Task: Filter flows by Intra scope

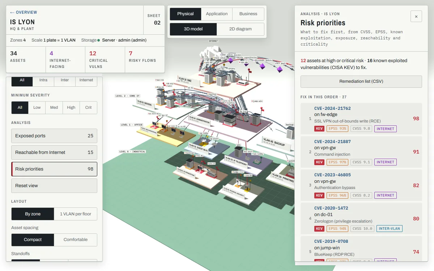Action: [43, 80]
